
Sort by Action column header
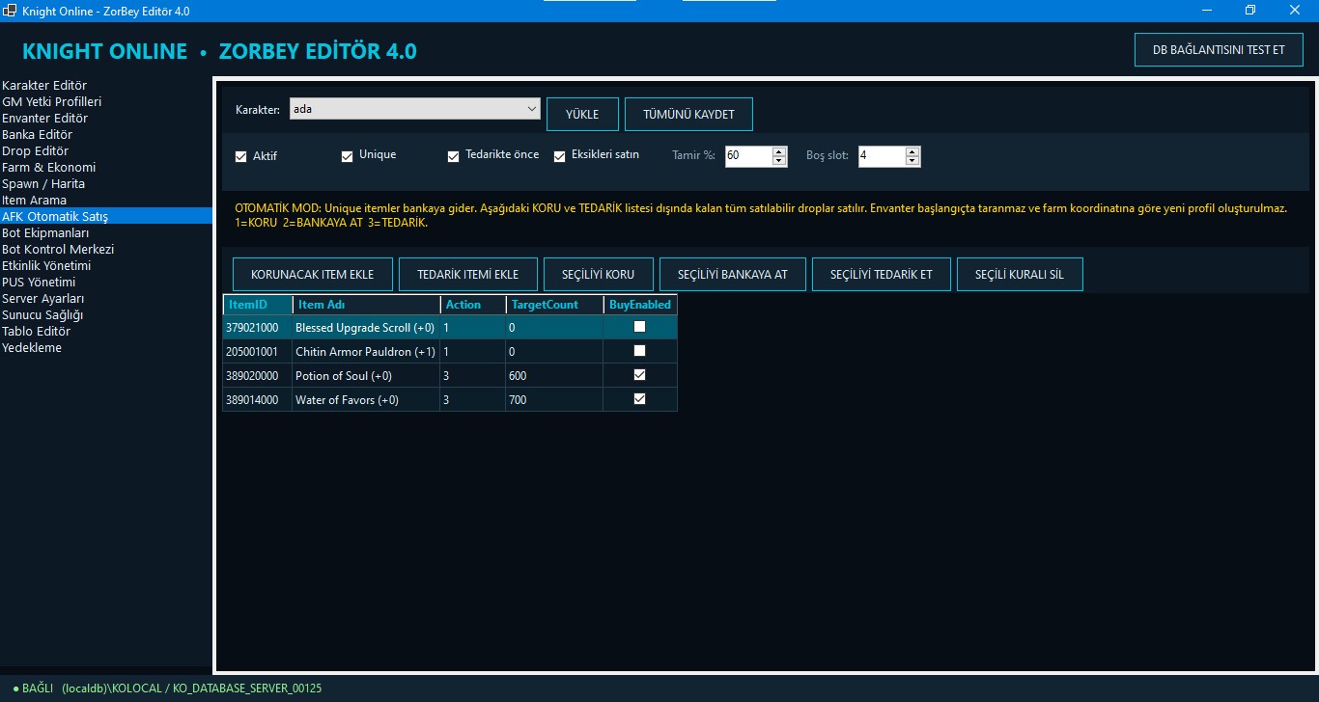click(473, 305)
